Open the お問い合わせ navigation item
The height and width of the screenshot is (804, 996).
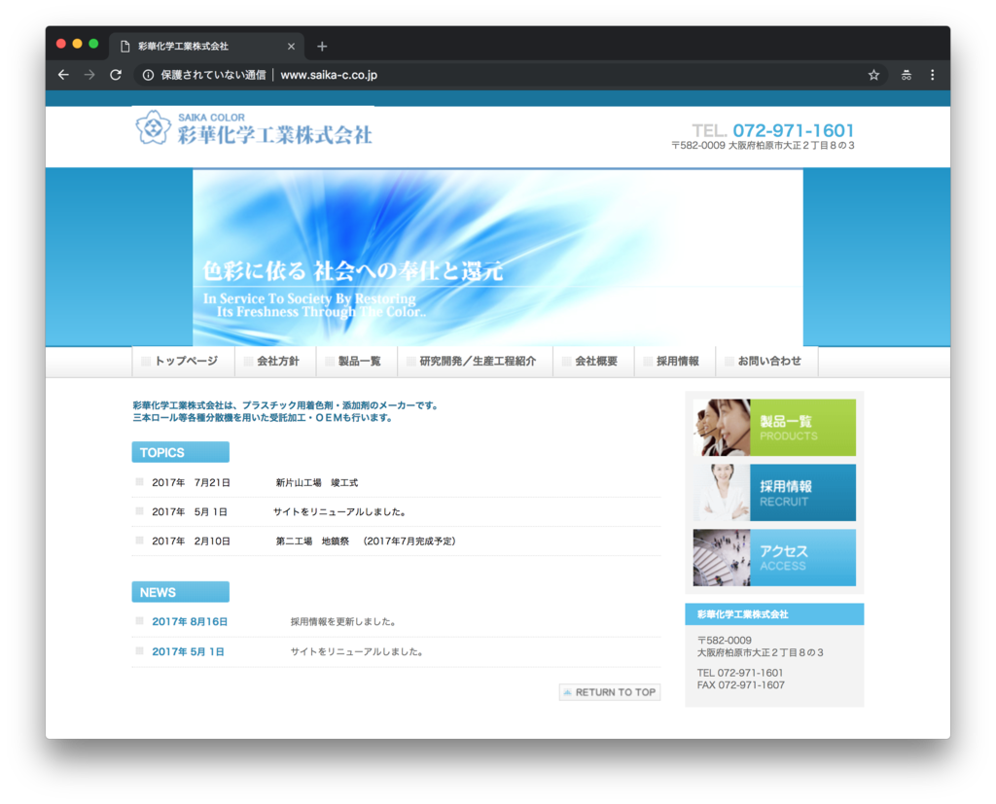[766, 362]
